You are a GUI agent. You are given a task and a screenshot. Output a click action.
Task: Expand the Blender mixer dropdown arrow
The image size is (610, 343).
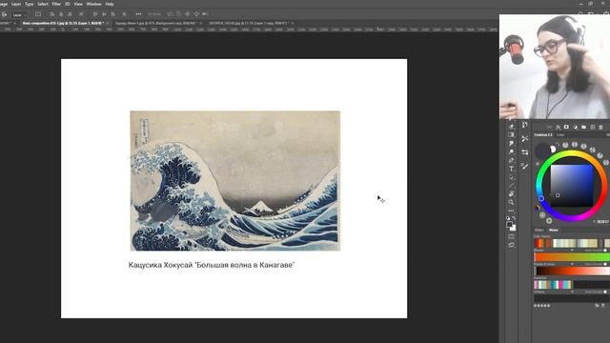point(572,251)
